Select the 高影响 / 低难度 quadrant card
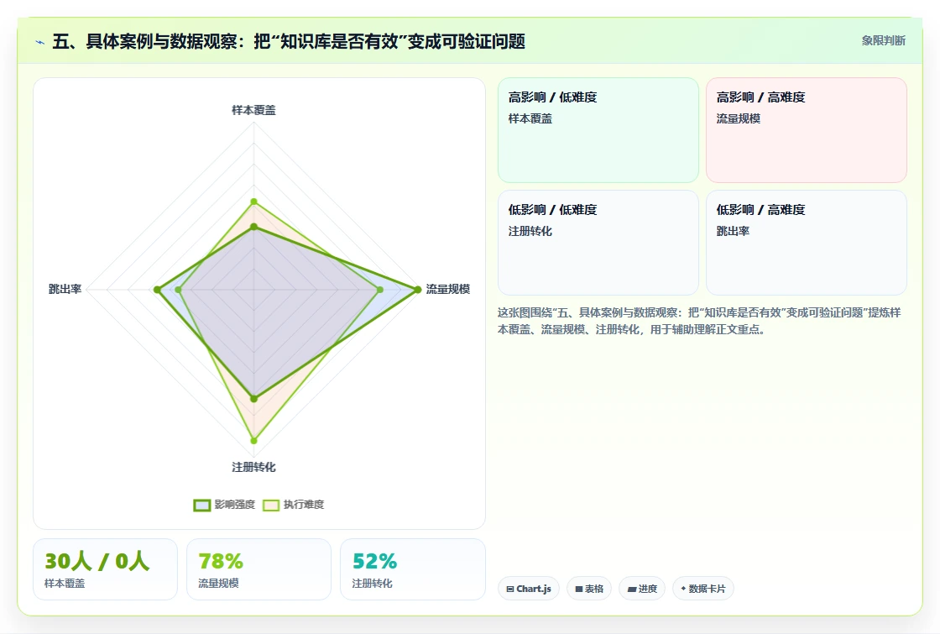 (598, 130)
